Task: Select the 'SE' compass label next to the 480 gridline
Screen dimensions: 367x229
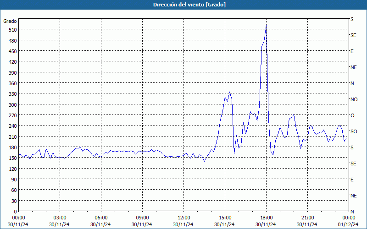Action: 353,35
